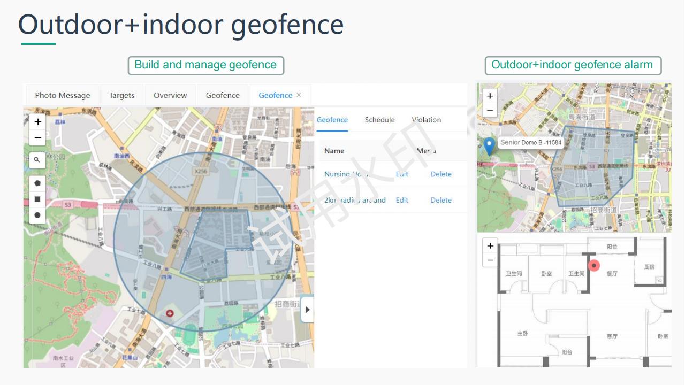Select the polygon geofence drawing tool

click(x=37, y=183)
